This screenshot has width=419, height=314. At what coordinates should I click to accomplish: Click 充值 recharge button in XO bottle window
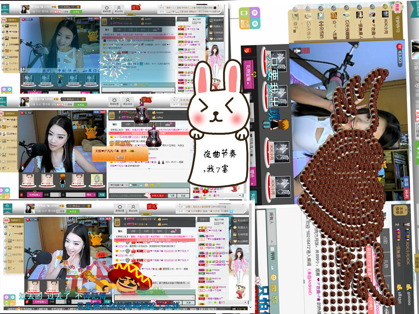pos(102,195)
